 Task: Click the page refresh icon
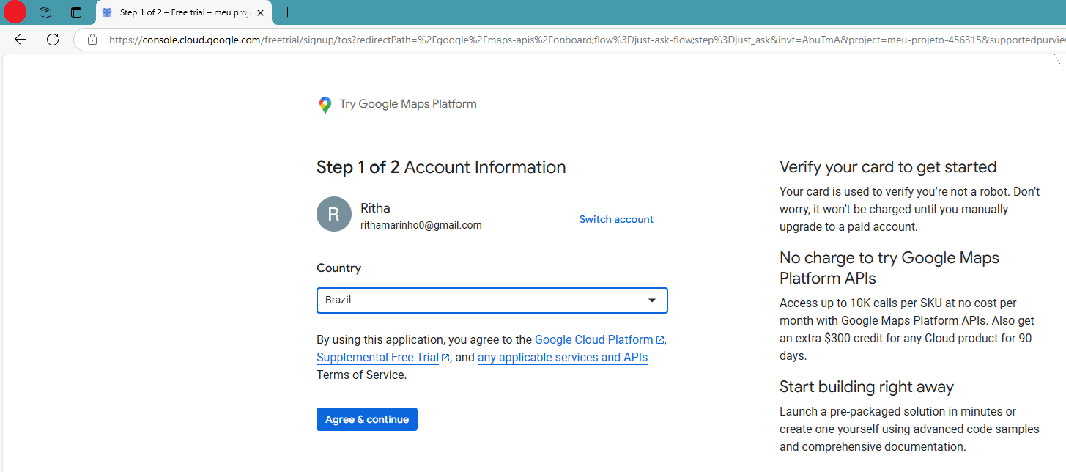tap(52, 39)
